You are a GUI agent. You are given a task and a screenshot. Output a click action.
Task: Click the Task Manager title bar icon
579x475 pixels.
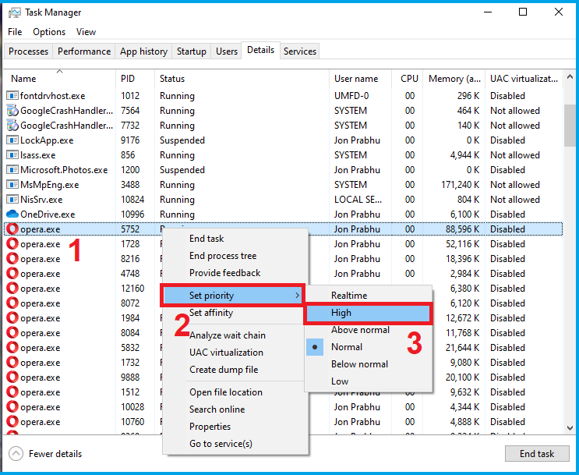tap(14, 12)
